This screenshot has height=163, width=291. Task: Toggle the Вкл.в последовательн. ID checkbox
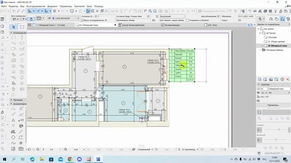(x=83, y=20)
